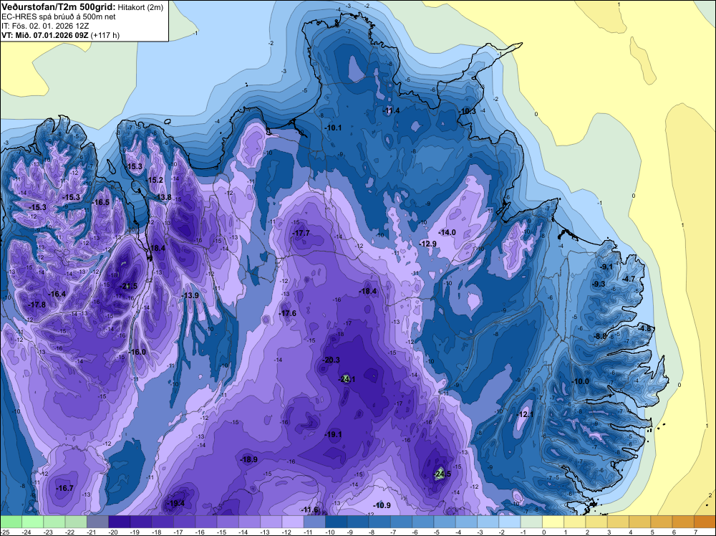Select the 5 golden legend swatch
Screen dimensions: 716x536
(x=661, y=522)
